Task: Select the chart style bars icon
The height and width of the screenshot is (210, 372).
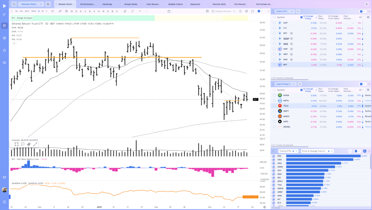Action: click(x=53, y=11)
